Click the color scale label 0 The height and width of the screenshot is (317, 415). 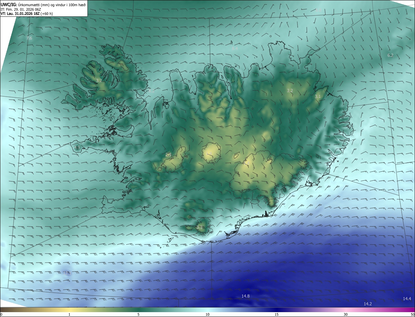click(x=1, y=314)
